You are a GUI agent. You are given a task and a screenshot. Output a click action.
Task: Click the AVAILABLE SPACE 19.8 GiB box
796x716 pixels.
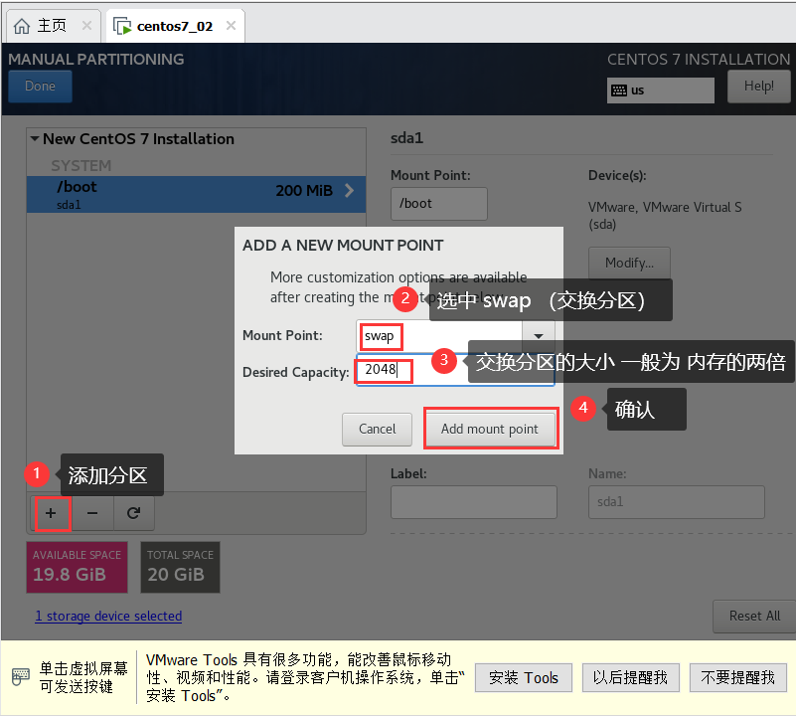pyautogui.click(x=77, y=568)
